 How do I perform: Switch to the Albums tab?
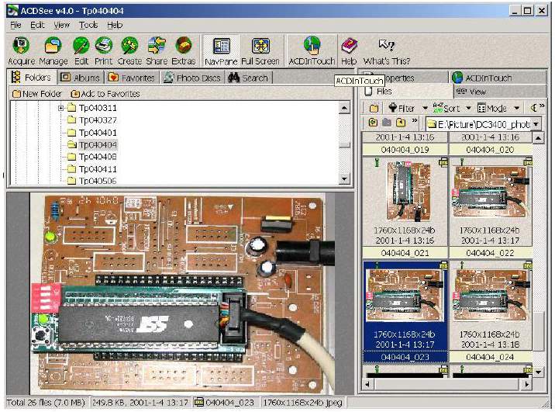(x=80, y=78)
